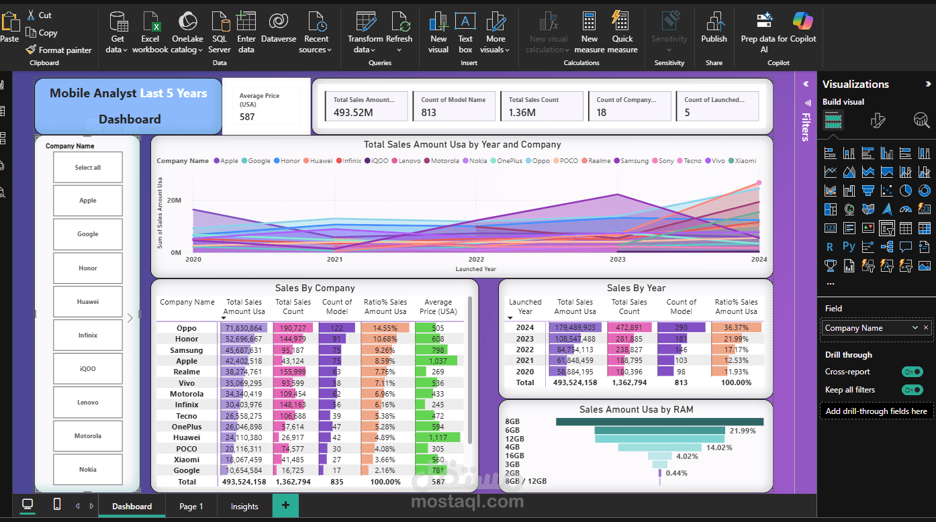Check Select all in Company Name slicer
The image size is (936, 522).
click(x=87, y=167)
